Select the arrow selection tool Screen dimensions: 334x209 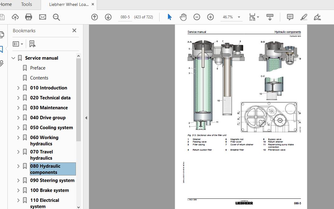click(x=169, y=17)
